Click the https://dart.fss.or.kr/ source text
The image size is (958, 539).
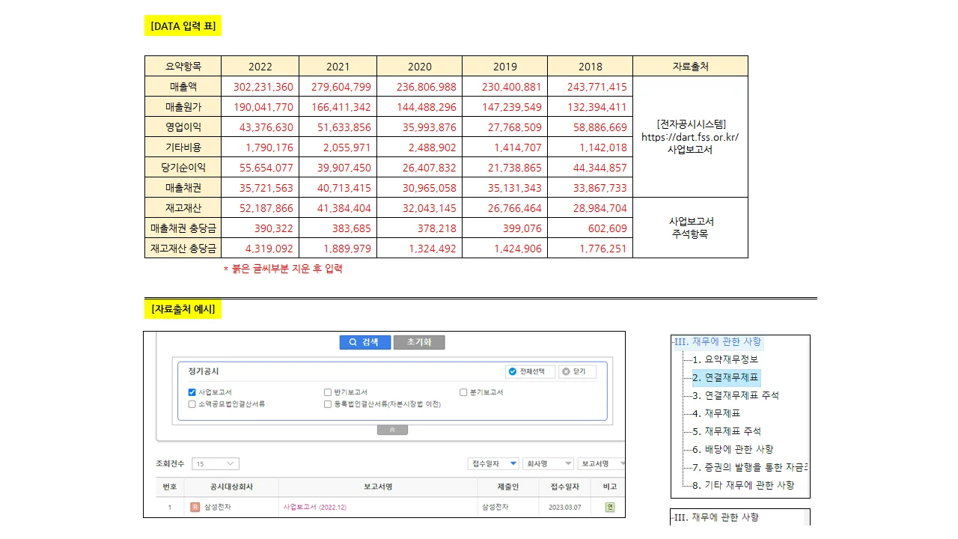click(690, 137)
